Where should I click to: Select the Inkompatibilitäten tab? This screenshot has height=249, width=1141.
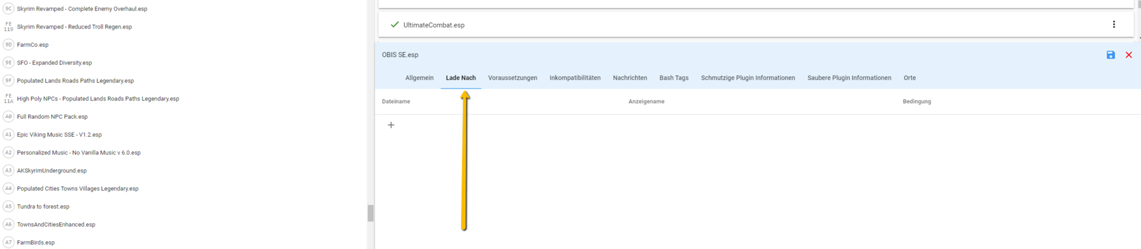tap(575, 78)
